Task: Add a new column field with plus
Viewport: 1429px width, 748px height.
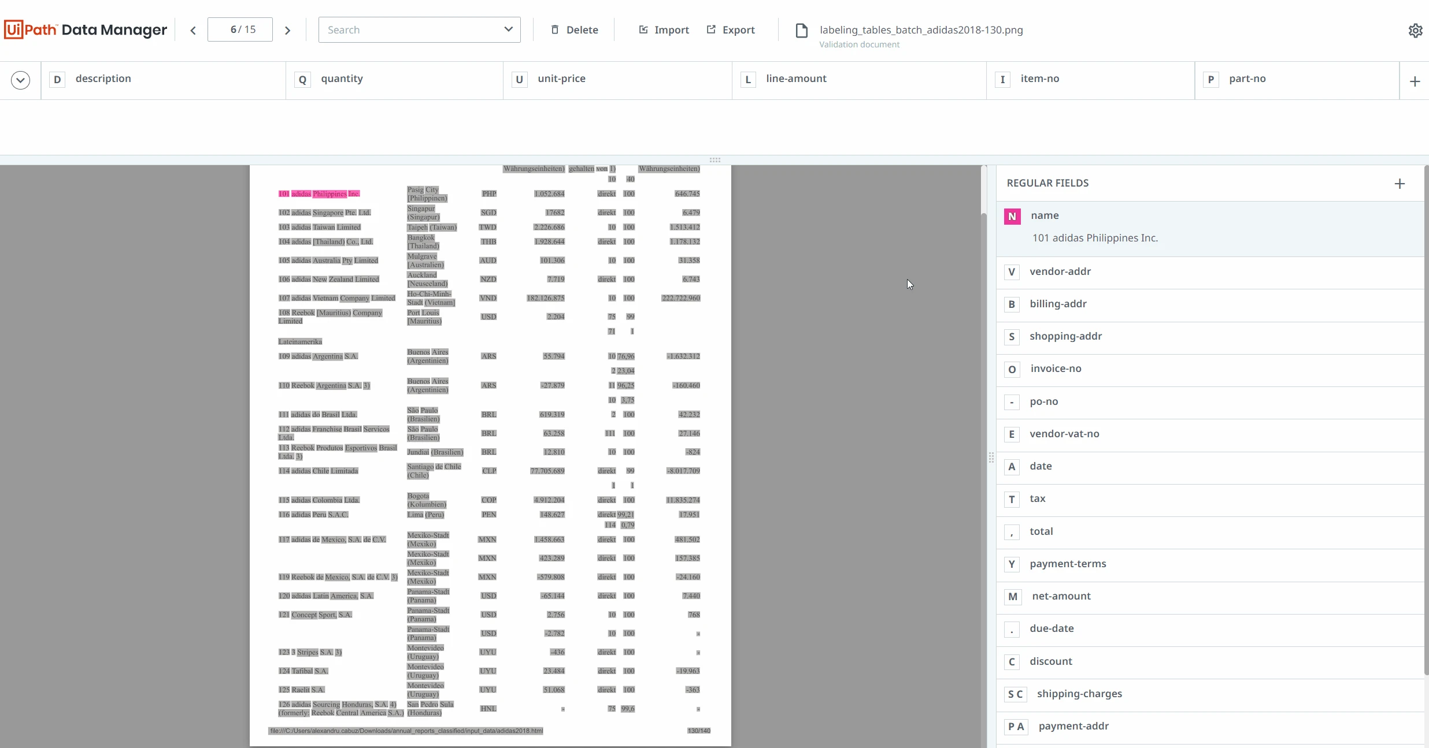Action: click(x=1415, y=81)
